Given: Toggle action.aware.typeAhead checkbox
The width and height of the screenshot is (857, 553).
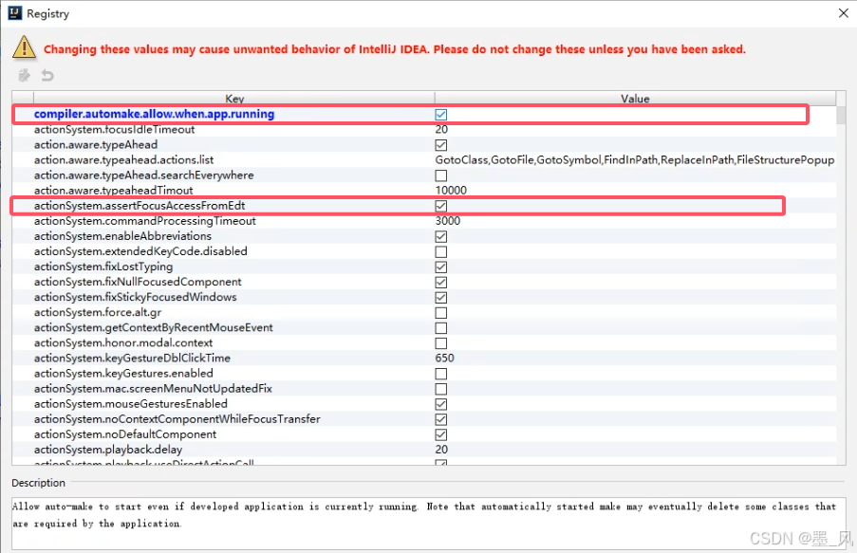Looking at the screenshot, I should [x=441, y=145].
